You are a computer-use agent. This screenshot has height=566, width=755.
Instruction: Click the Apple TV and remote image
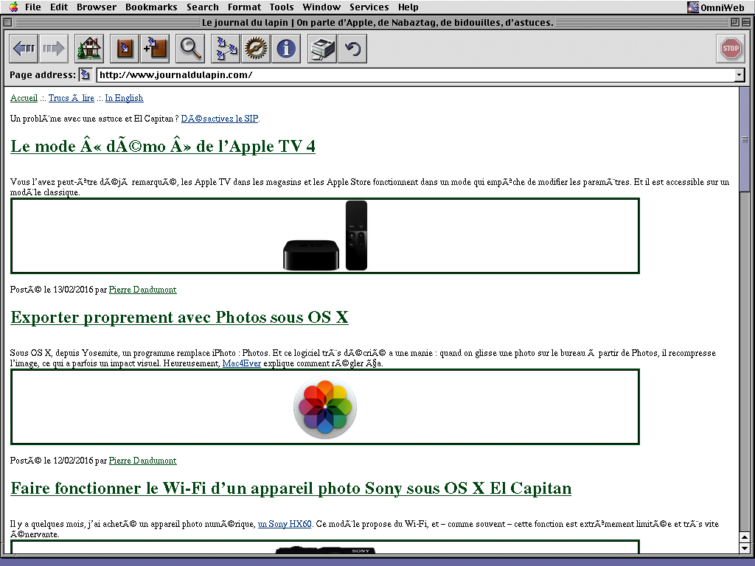coord(325,236)
